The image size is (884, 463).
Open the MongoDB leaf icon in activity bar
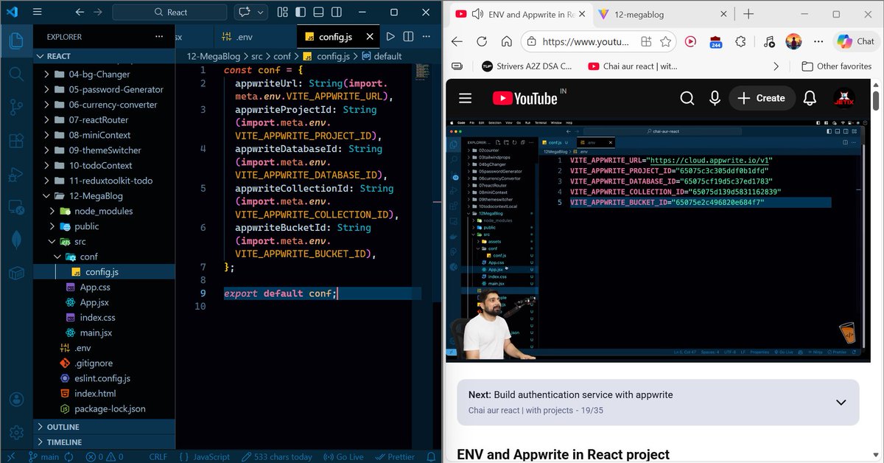(15, 241)
